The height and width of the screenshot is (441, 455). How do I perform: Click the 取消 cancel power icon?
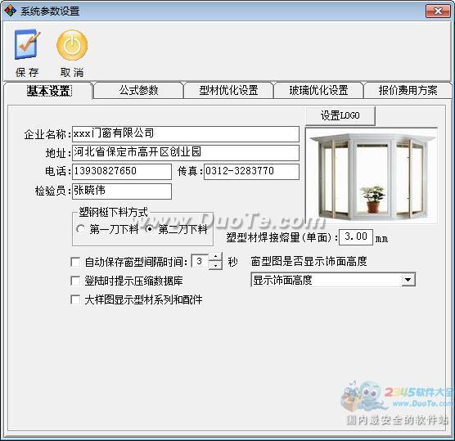click(x=72, y=45)
